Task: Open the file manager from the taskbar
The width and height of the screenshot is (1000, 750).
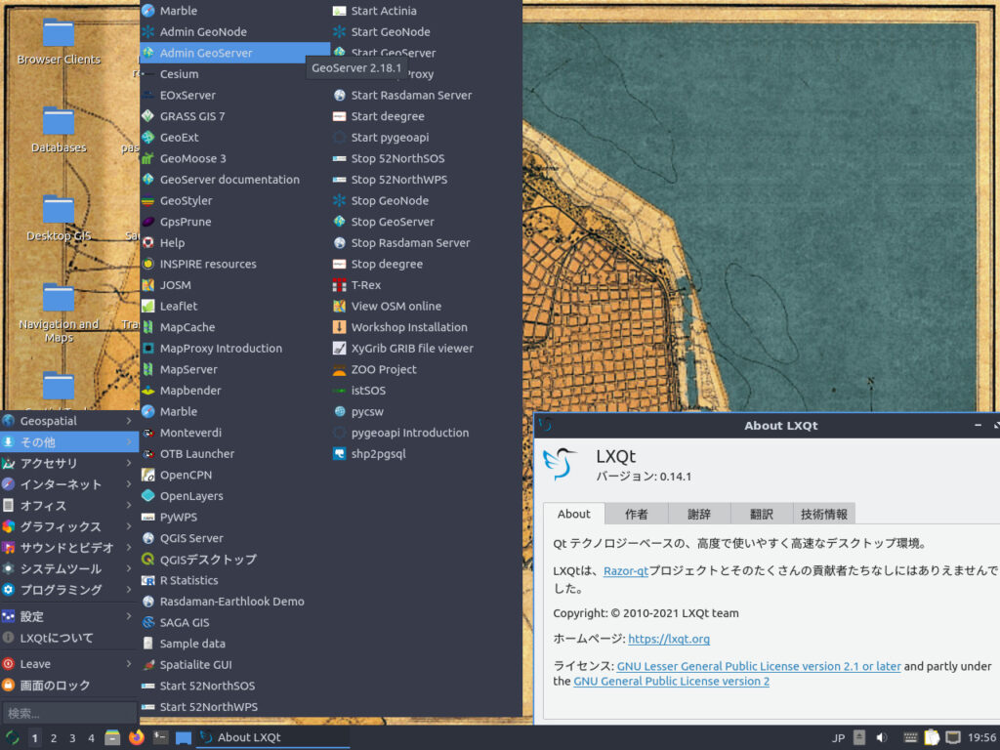Action: click(112, 738)
